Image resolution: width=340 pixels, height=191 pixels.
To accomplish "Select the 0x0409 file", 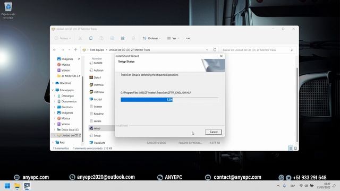I will 98,63.
